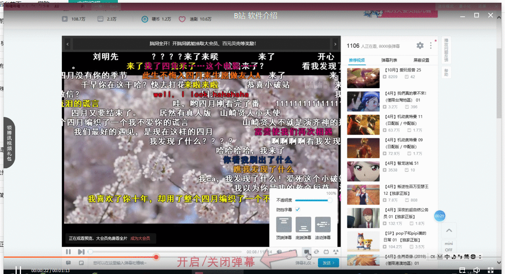
Task: Skip to the next episode in the player
Action: click(x=81, y=252)
